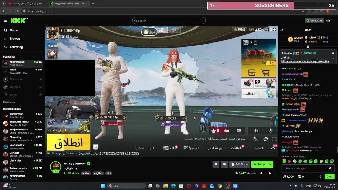This screenshot has width=338, height=190.
Task: Open the PUBG Mobile category link
Action: (72, 173)
